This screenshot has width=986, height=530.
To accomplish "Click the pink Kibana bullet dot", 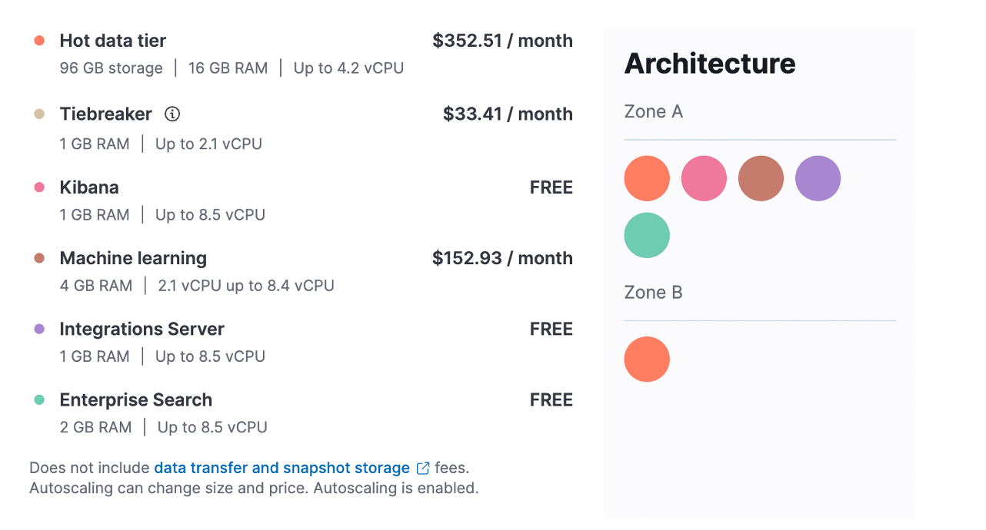I will (39, 187).
